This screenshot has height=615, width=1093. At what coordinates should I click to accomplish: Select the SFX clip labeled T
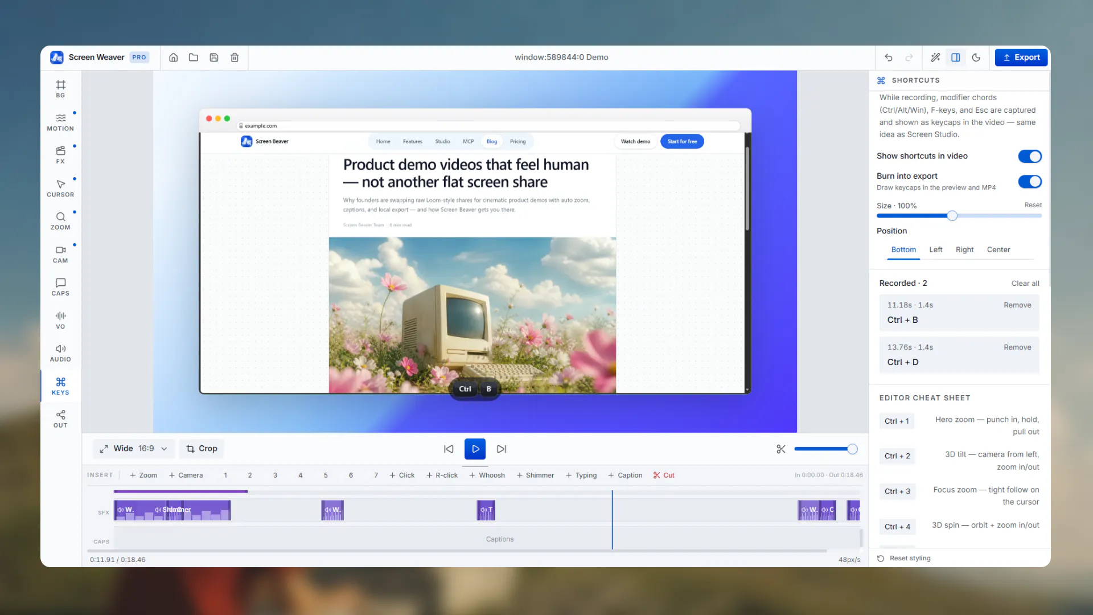pos(486,510)
